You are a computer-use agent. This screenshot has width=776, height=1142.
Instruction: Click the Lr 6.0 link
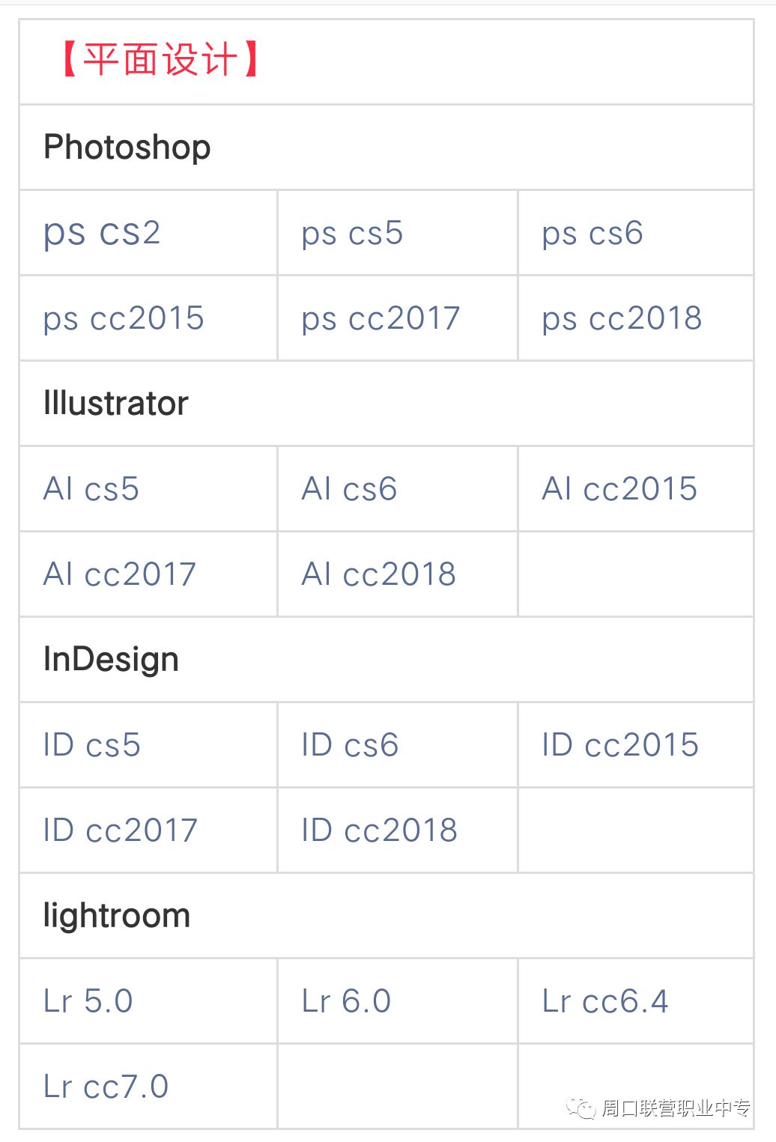[x=346, y=1001]
